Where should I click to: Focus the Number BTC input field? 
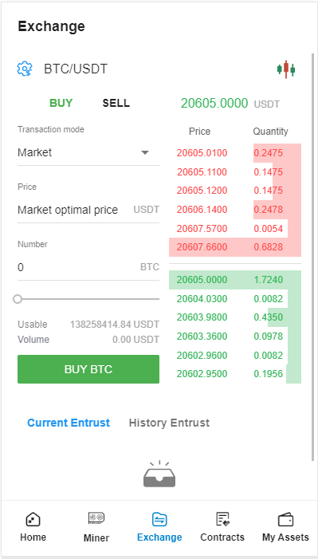coord(88,267)
